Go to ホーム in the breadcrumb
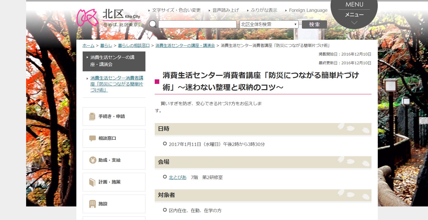This screenshot has width=428, height=220. (88, 45)
